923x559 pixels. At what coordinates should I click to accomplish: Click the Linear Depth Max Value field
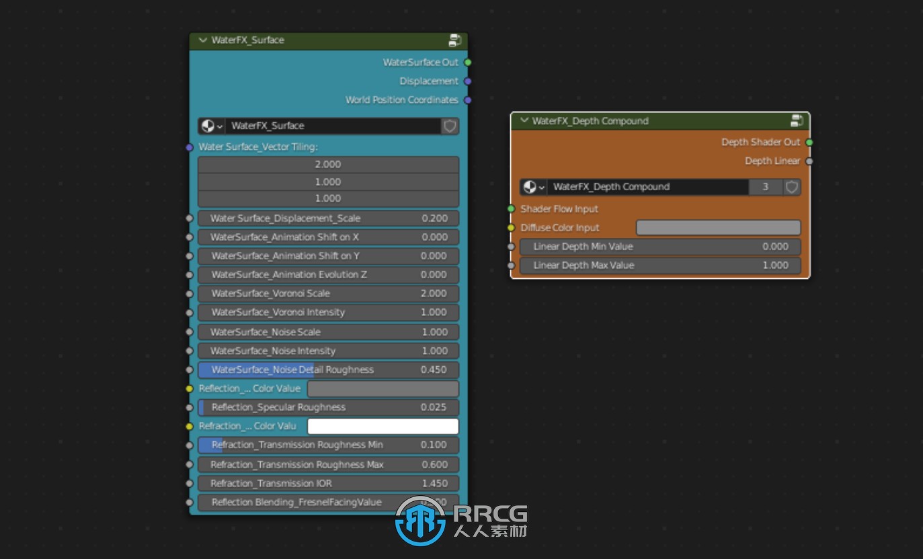(x=660, y=265)
